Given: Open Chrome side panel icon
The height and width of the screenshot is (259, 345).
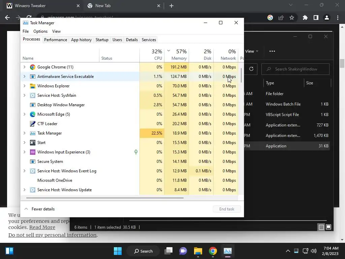Looking at the screenshot, I should click(316, 18).
